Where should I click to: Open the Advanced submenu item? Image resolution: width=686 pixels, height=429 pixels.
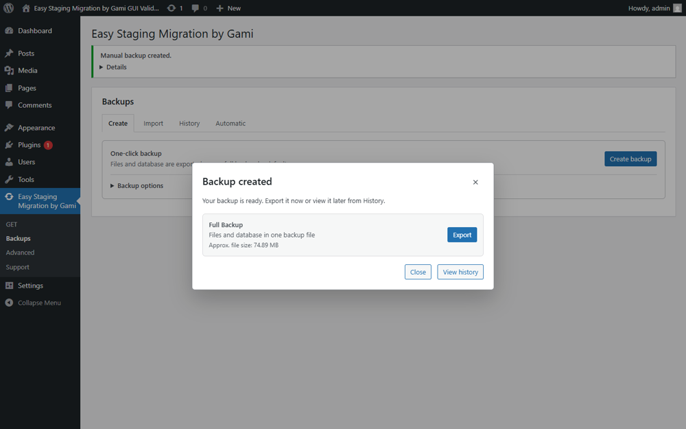20,253
